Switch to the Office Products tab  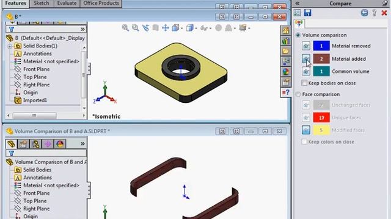(101, 4)
